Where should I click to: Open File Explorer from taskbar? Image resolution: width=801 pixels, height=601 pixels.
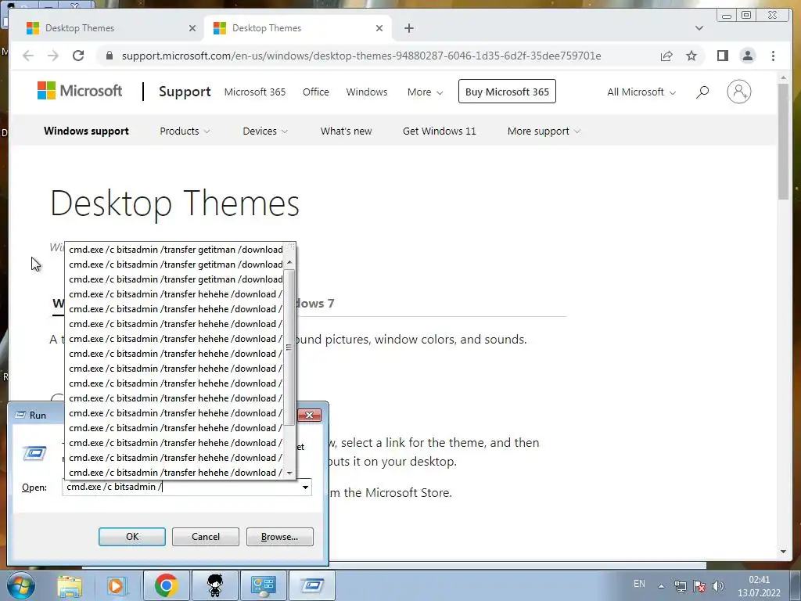[x=70, y=585]
